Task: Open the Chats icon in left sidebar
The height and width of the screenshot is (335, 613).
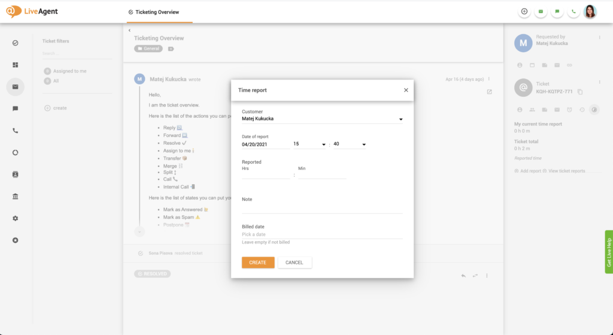Action: (15, 109)
